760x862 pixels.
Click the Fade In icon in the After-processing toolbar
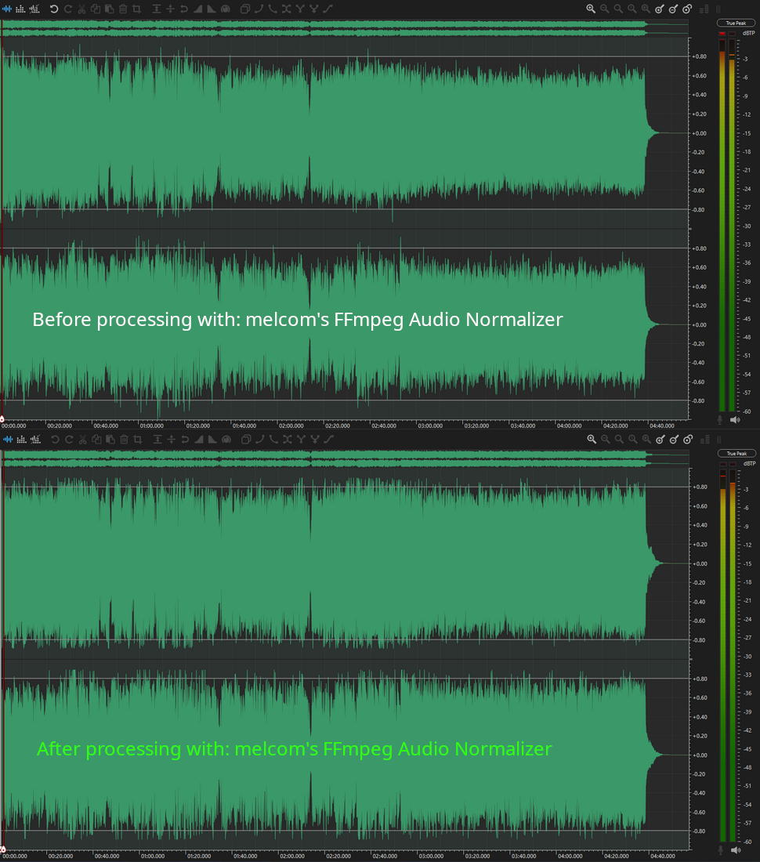point(197,440)
